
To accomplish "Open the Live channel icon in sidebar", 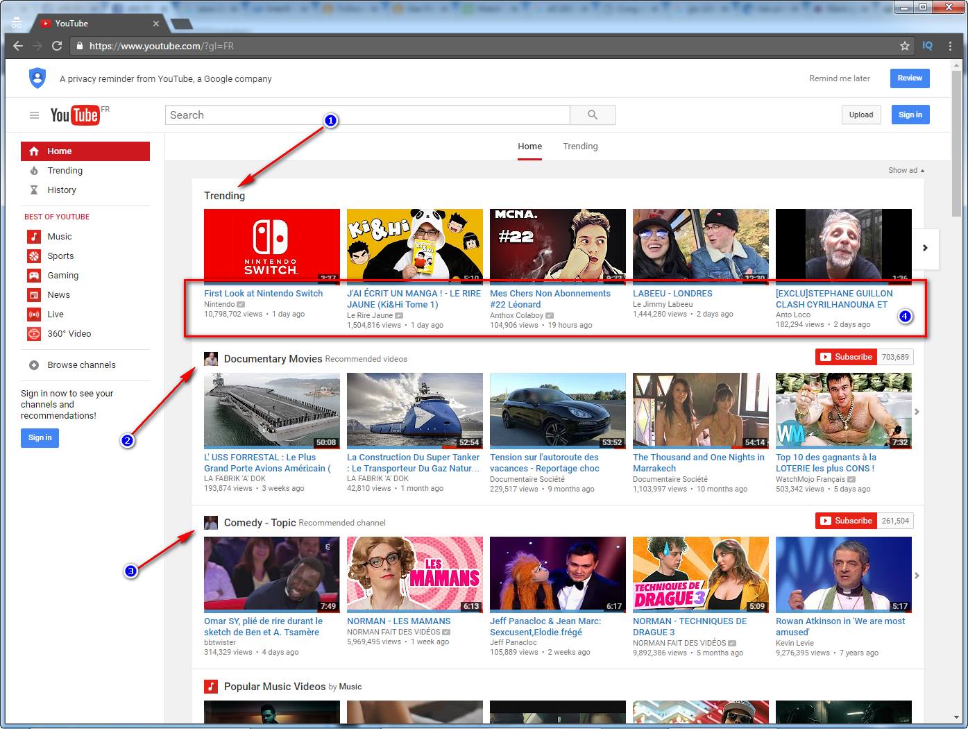I will point(34,315).
